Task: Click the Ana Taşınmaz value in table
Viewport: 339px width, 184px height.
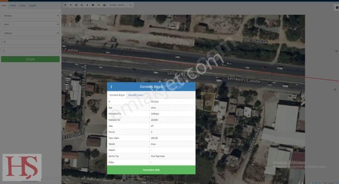Action: [158, 156]
